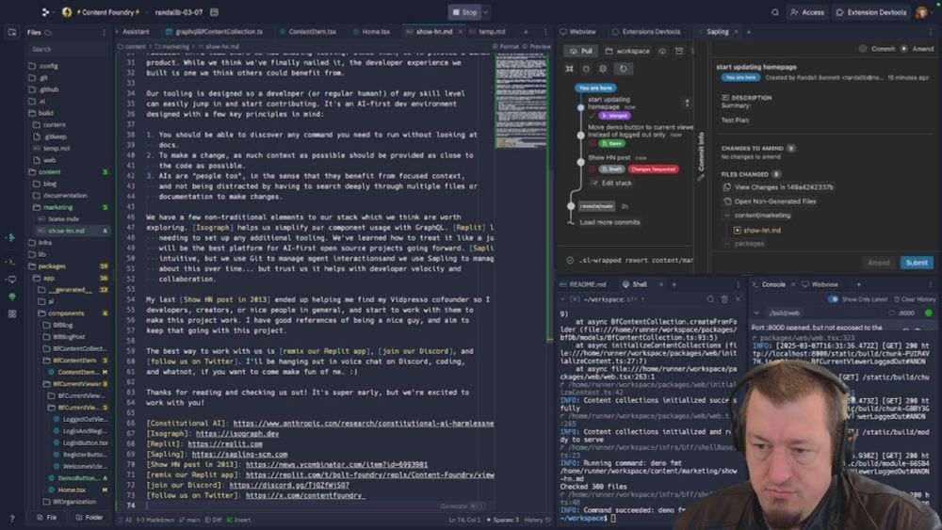Expand the packages group in files changed
This screenshot has height=530, width=942.
tap(727, 244)
